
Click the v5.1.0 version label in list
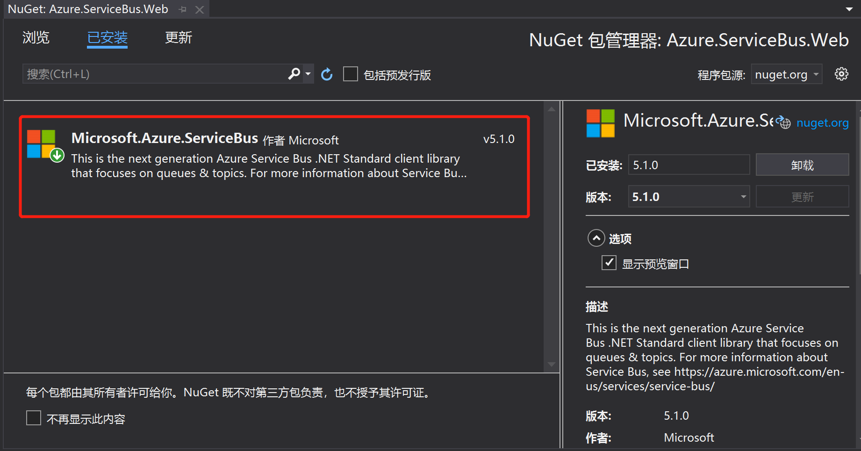click(499, 139)
